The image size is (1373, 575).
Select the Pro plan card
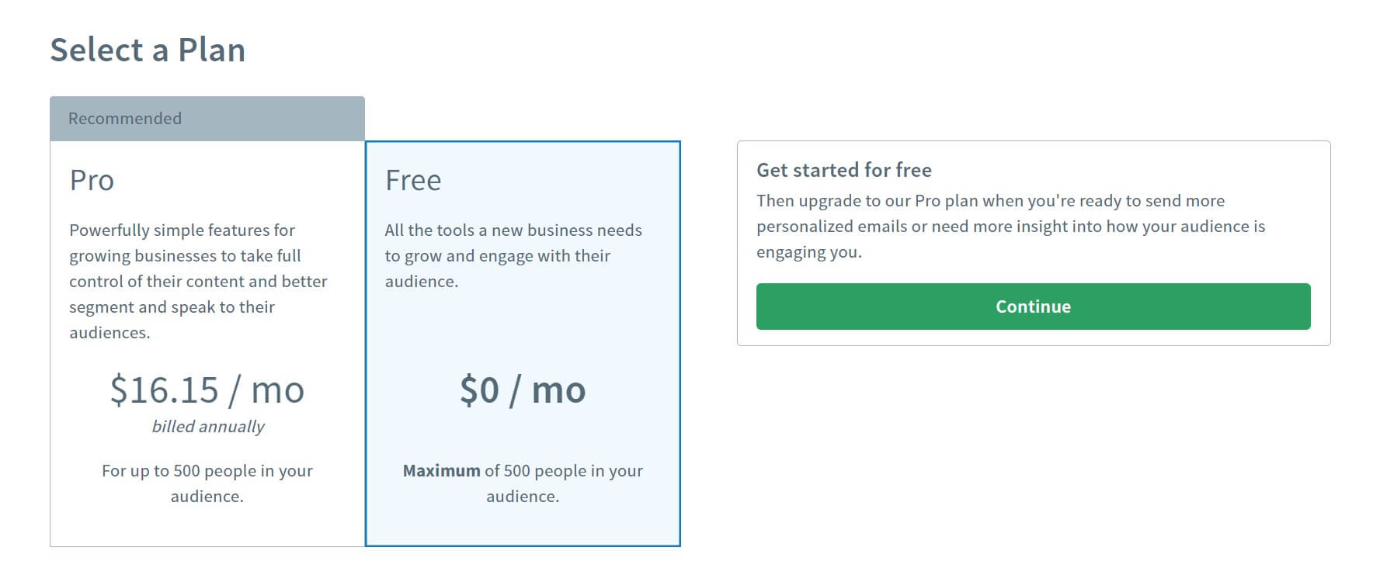pyautogui.click(x=207, y=344)
